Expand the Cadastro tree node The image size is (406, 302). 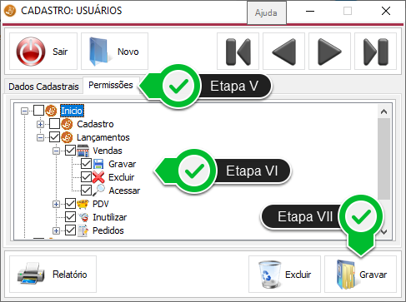click(x=40, y=124)
